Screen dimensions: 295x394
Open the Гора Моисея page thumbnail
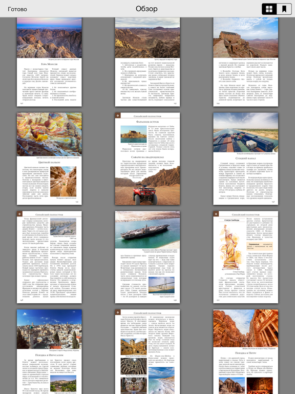click(49, 62)
